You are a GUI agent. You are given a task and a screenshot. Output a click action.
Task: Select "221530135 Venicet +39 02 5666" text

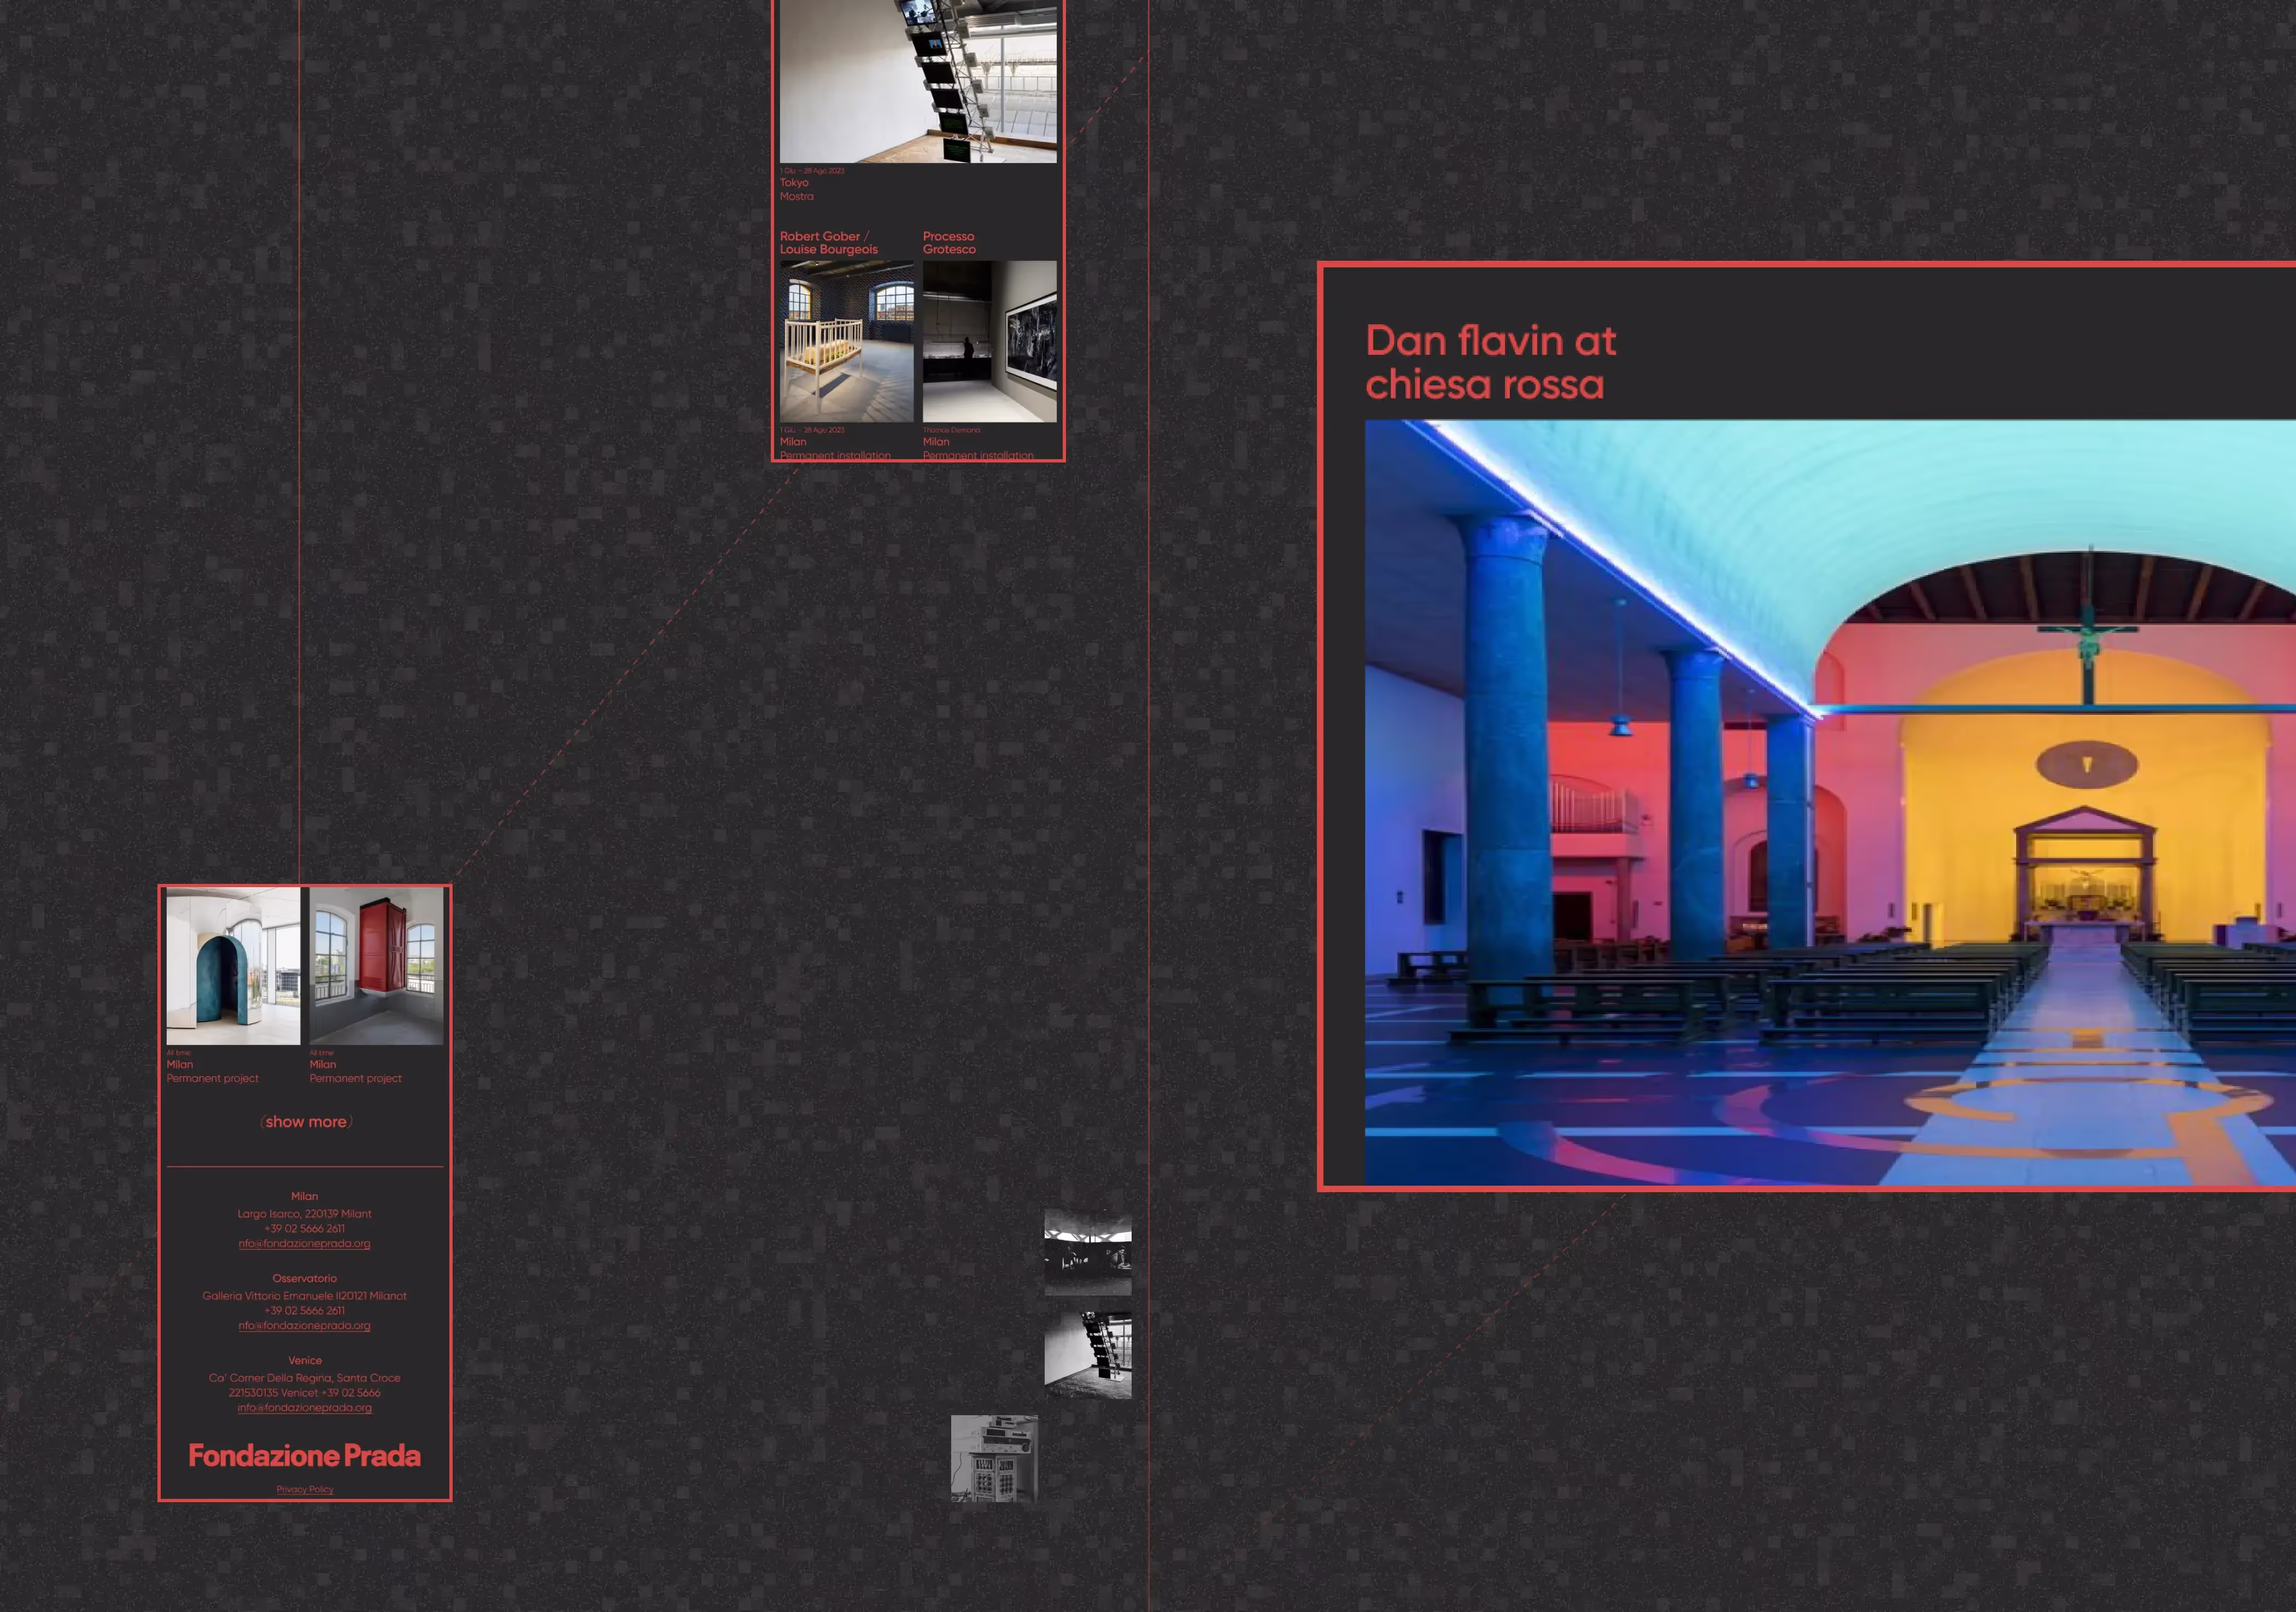305,1392
